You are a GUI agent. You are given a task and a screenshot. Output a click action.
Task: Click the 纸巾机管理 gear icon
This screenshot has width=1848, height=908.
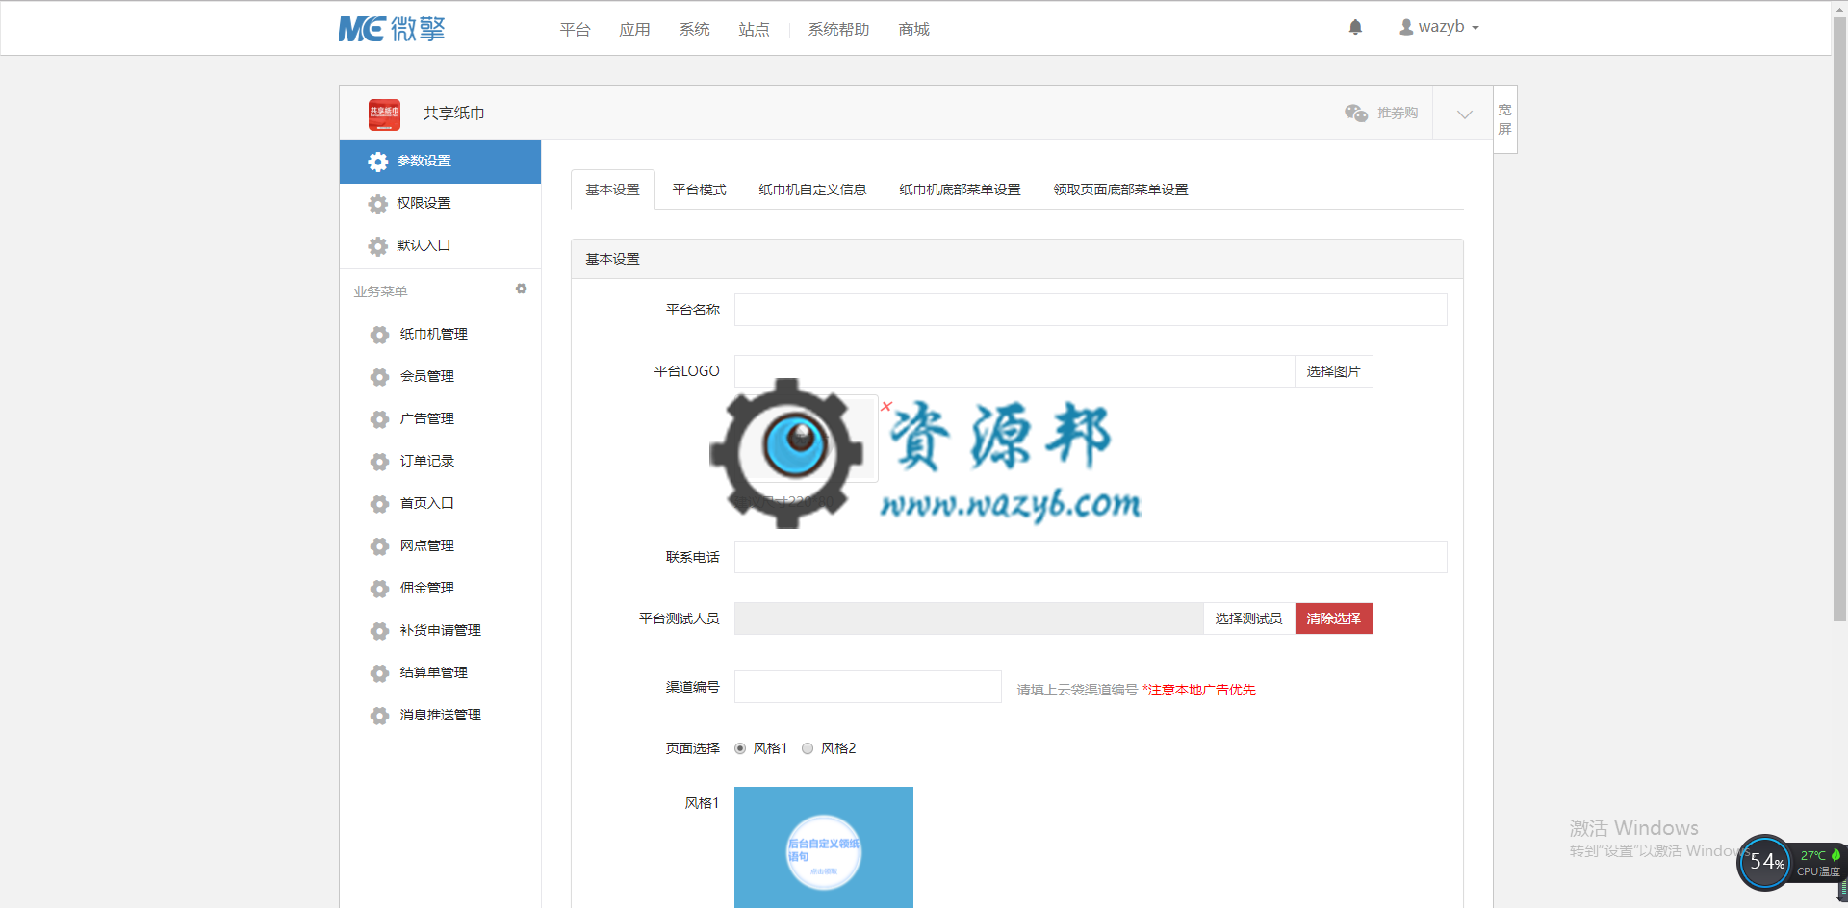point(380,335)
